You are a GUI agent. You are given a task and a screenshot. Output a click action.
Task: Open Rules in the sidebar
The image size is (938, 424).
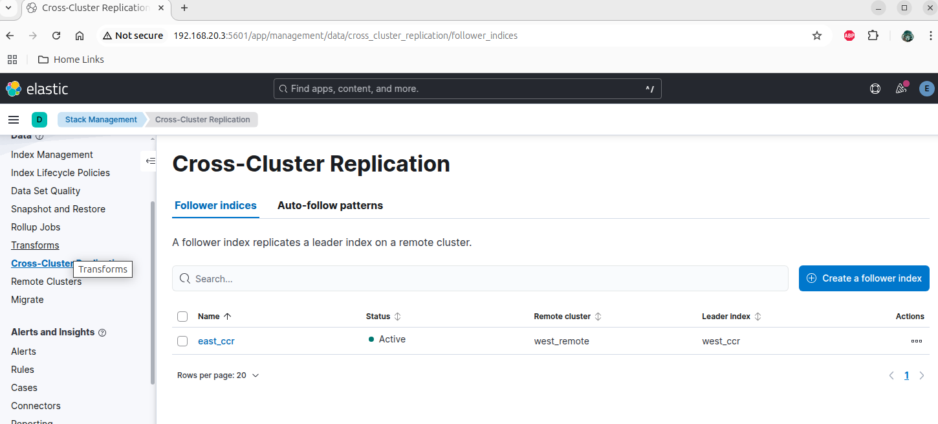(23, 370)
